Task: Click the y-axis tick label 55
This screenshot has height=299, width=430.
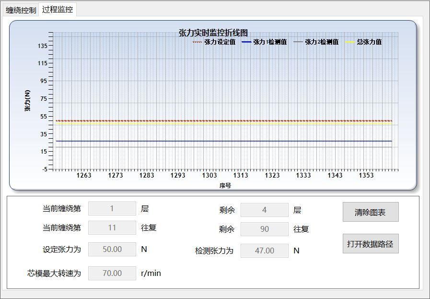Action: coord(44,117)
